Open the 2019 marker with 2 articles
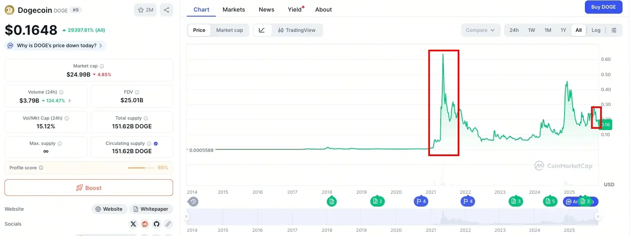 click(377, 202)
